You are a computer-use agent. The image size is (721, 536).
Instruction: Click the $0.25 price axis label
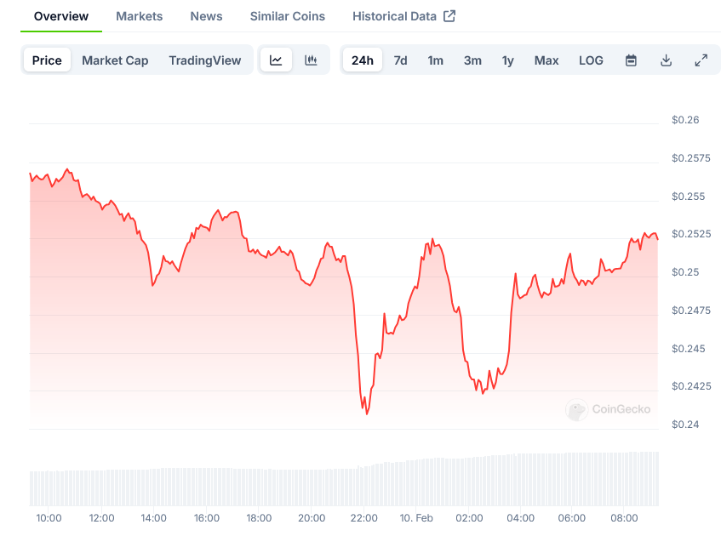click(x=685, y=272)
